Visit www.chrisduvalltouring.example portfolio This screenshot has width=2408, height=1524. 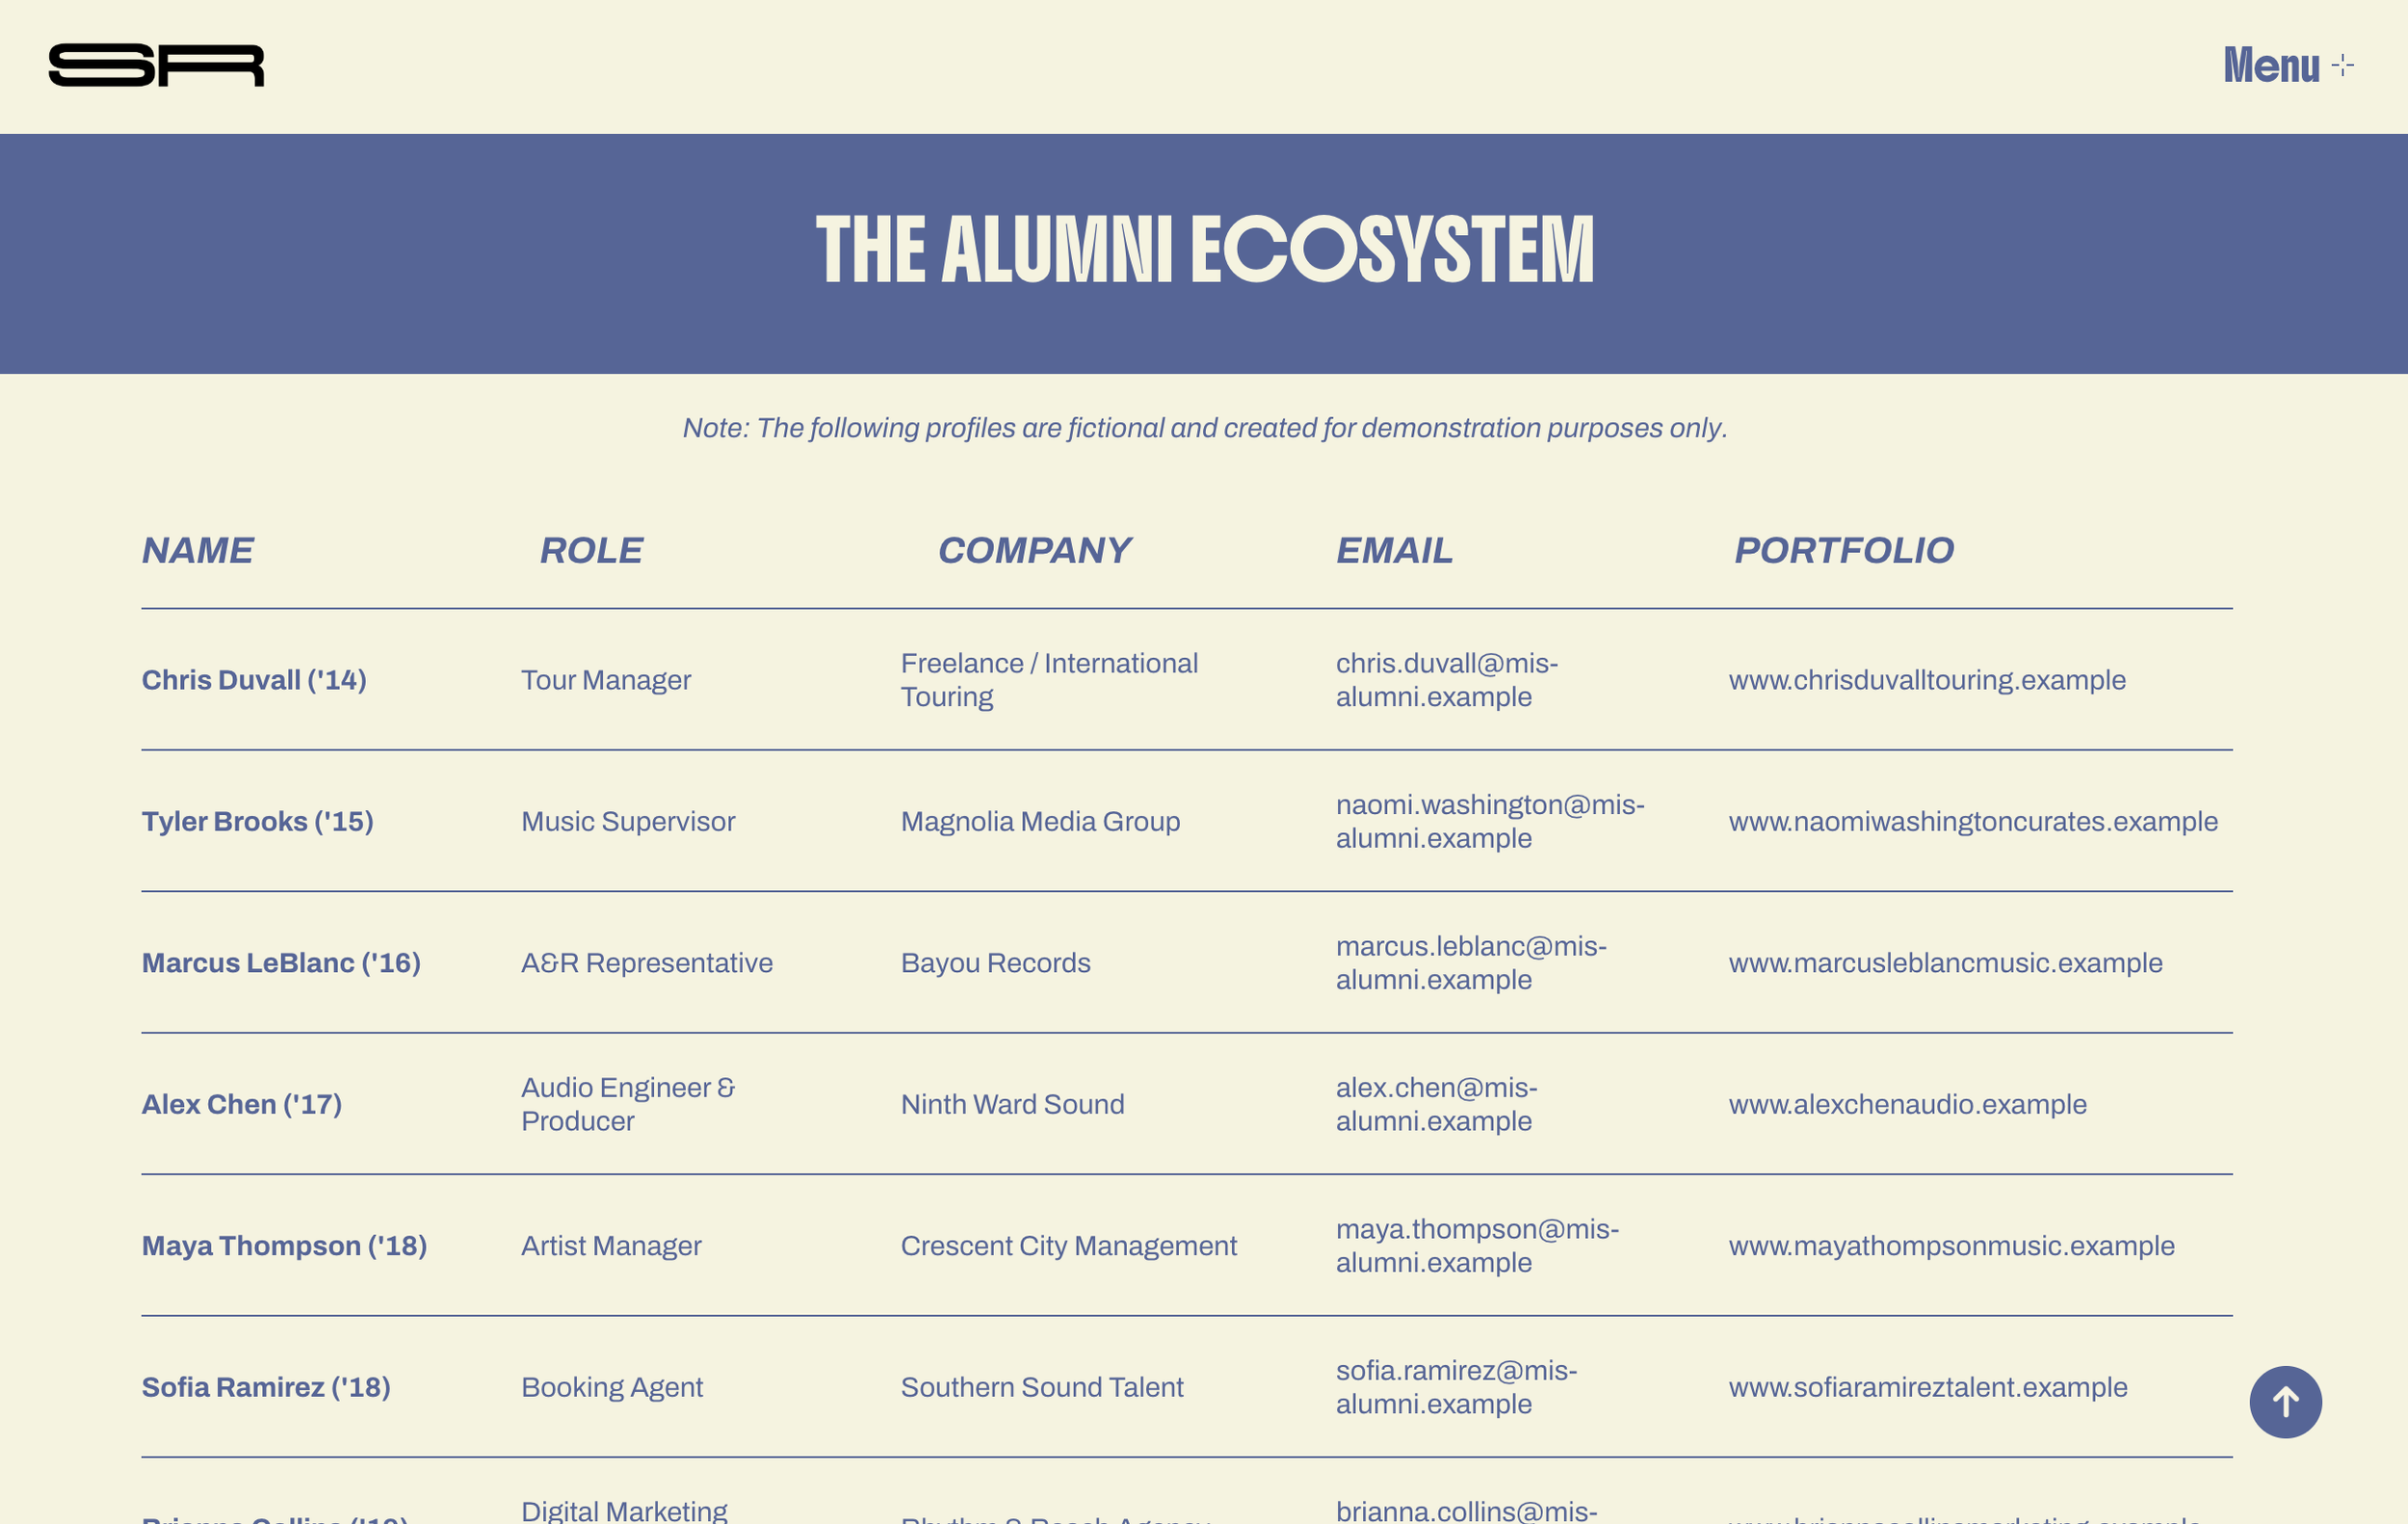(1927, 680)
